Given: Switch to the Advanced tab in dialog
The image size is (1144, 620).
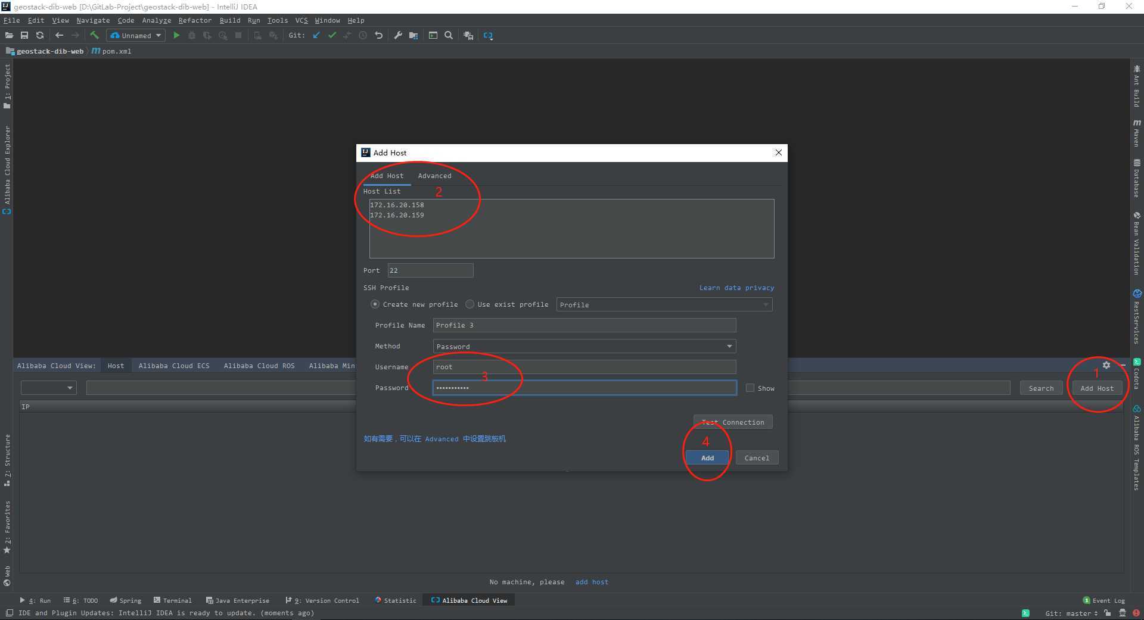Looking at the screenshot, I should click(434, 176).
